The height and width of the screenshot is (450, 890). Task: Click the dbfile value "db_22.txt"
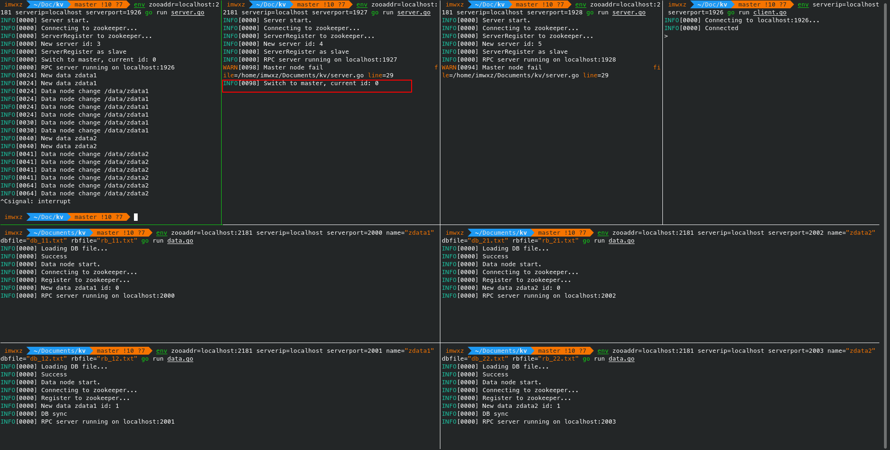(x=488, y=359)
